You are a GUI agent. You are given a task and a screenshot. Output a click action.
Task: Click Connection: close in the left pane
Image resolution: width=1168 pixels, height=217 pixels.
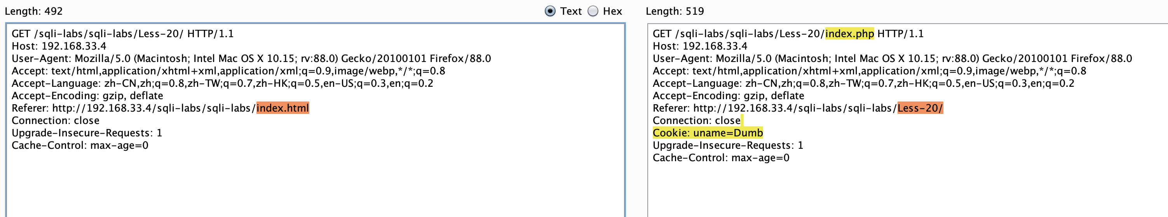(55, 121)
